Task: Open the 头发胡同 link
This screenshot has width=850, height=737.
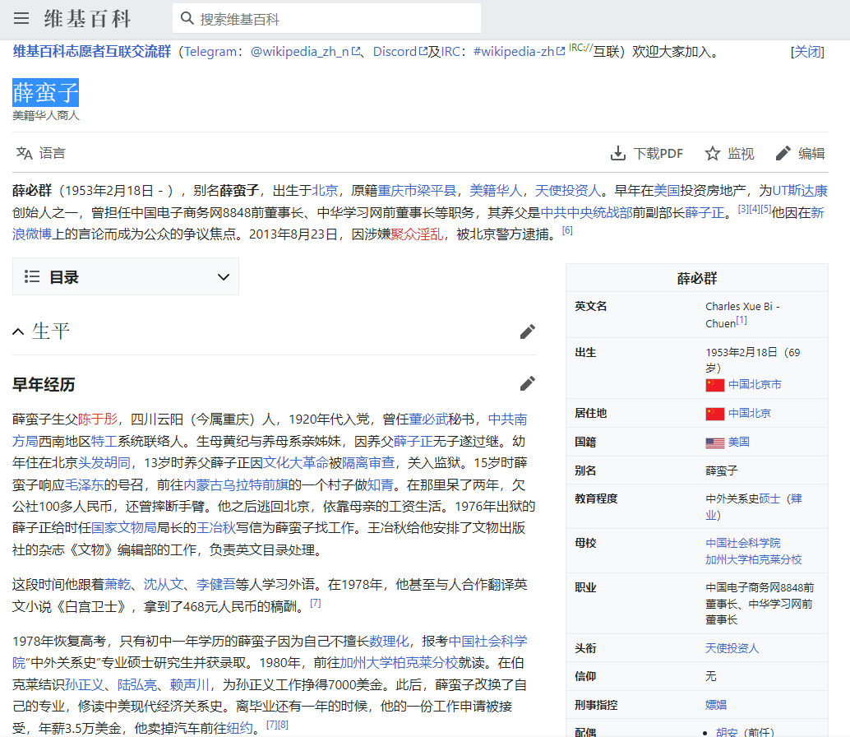Action: [x=104, y=462]
